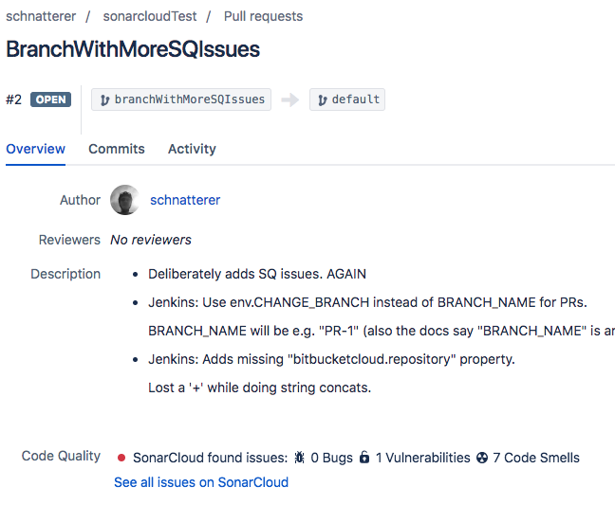Viewport: 615px width, 505px height.
Task: Click the branch icon in branchWithMoreSQIssues badge
Action: [104, 100]
